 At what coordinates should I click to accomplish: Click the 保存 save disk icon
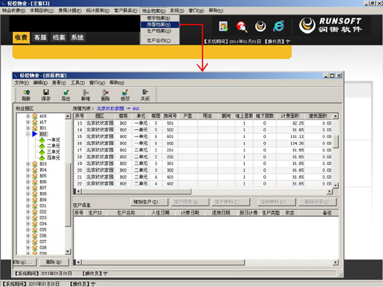click(45, 92)
